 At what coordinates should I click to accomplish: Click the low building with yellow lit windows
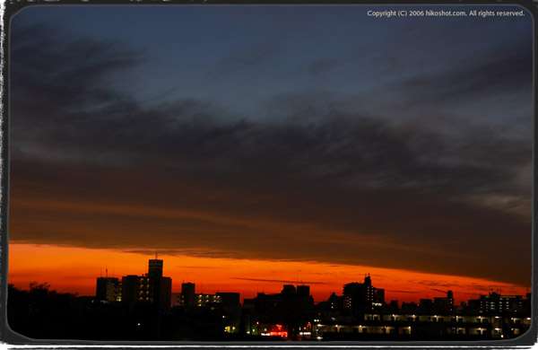click(208, 300)
